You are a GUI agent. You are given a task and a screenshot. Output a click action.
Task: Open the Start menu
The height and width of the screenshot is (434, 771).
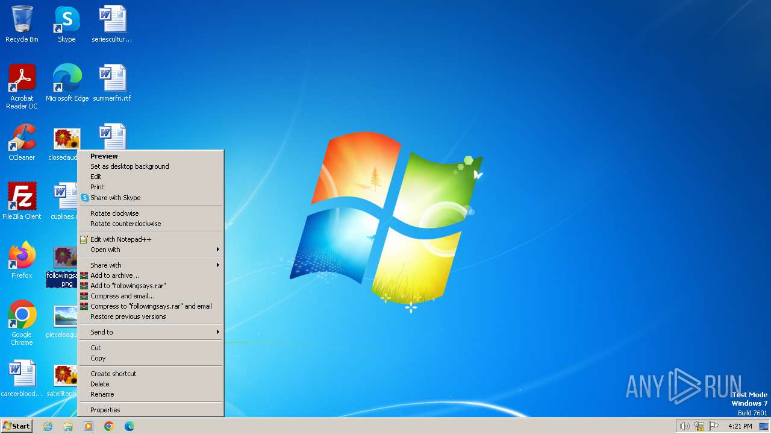[x=16, y=426]
